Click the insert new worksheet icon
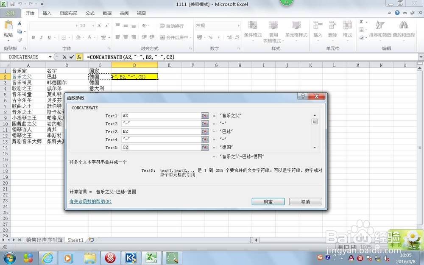This screenshot has width=424, height=265. pyautogui.click(x=92, y=240)
